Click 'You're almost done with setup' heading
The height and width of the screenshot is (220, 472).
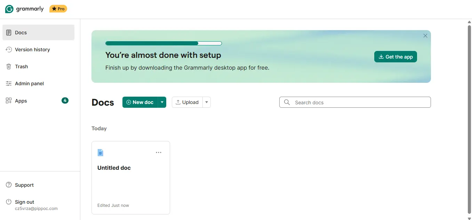point(163,55)
